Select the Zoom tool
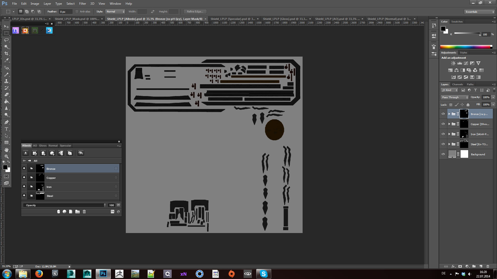 click(x=6, y=157)
